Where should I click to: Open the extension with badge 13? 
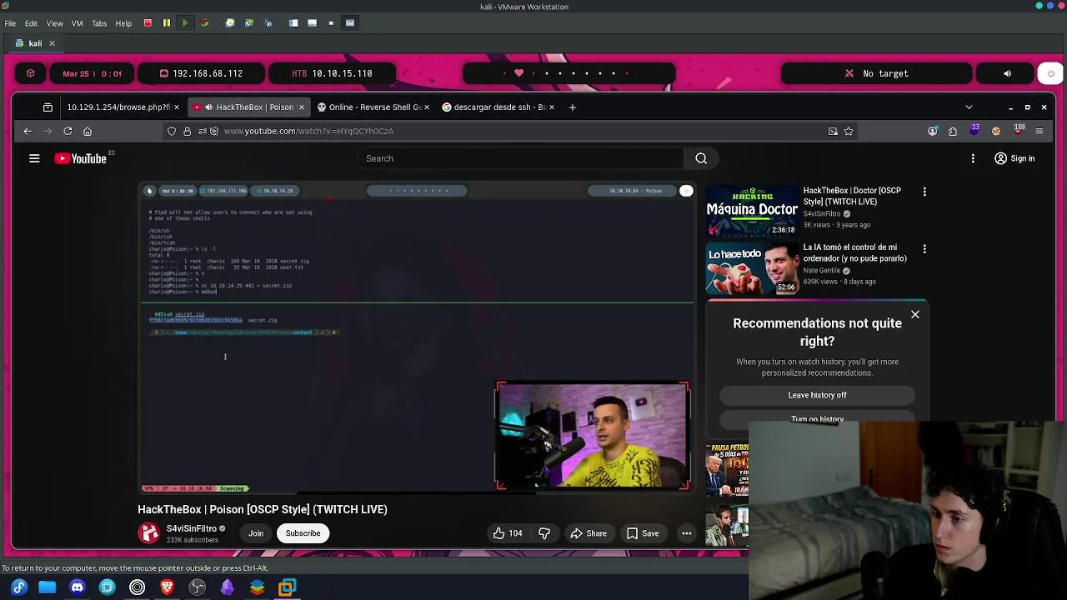974,130
